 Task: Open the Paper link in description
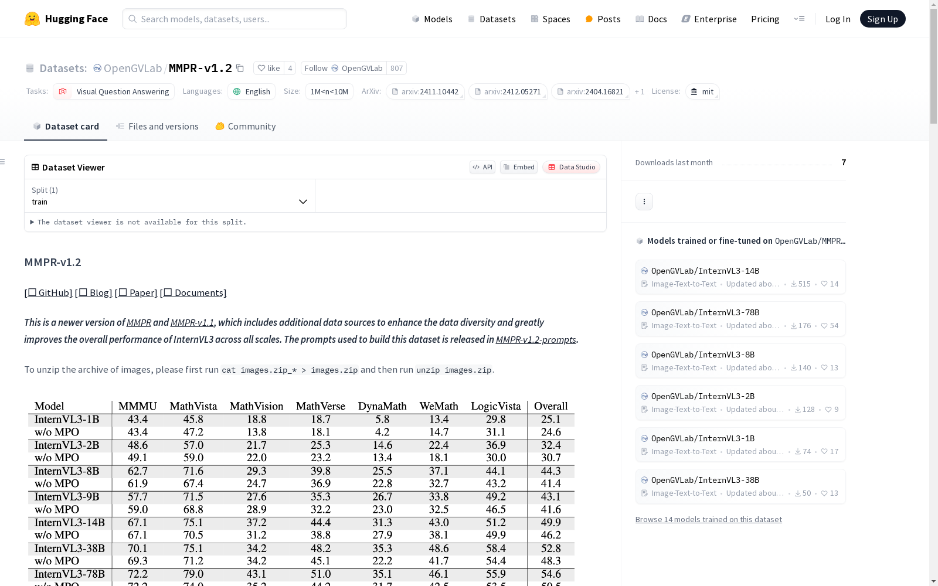tap(136, 292)
